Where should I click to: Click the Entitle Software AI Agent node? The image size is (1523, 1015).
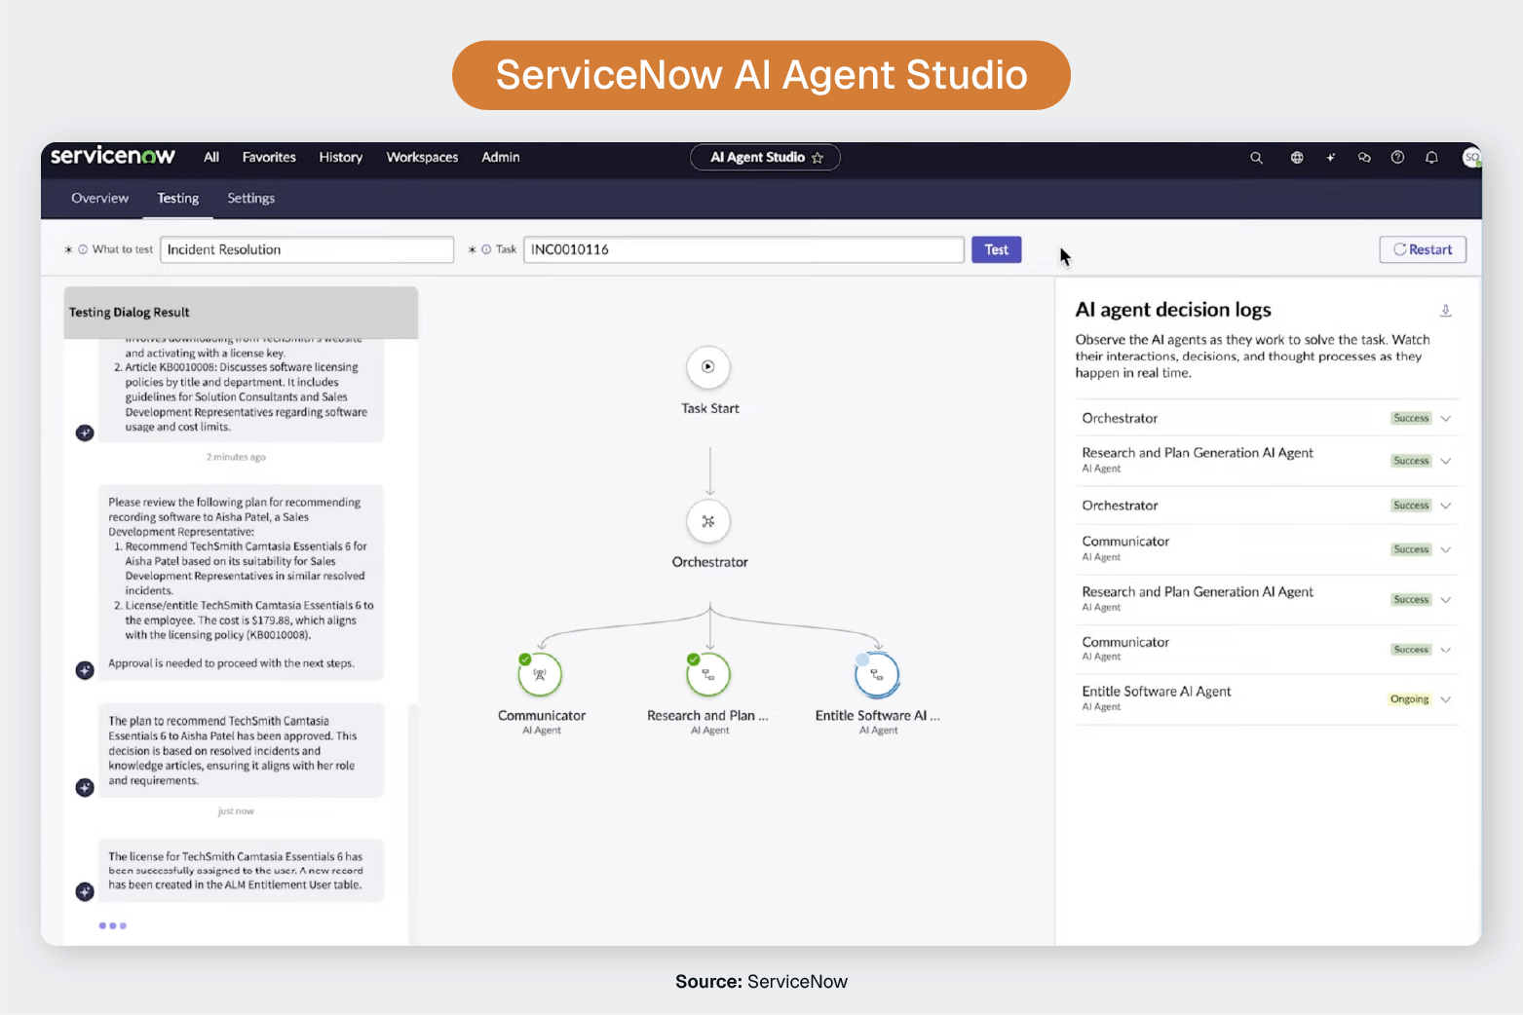point(876,673)
